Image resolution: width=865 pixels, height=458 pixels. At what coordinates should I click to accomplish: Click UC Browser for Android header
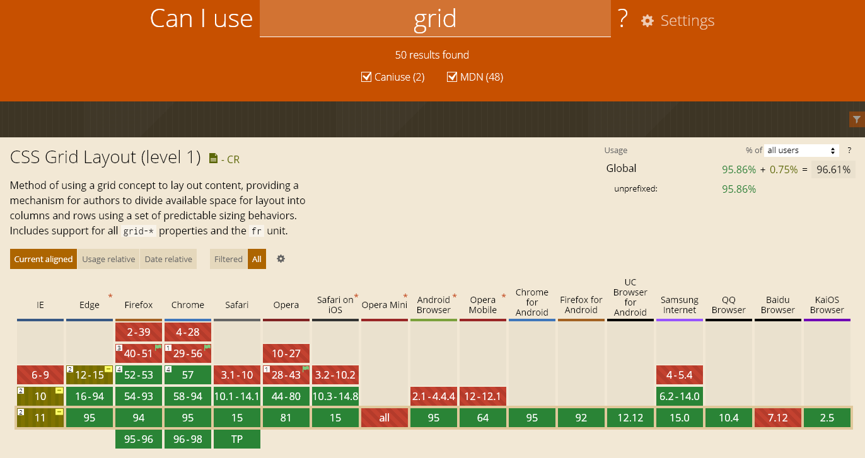coord(630,297)
